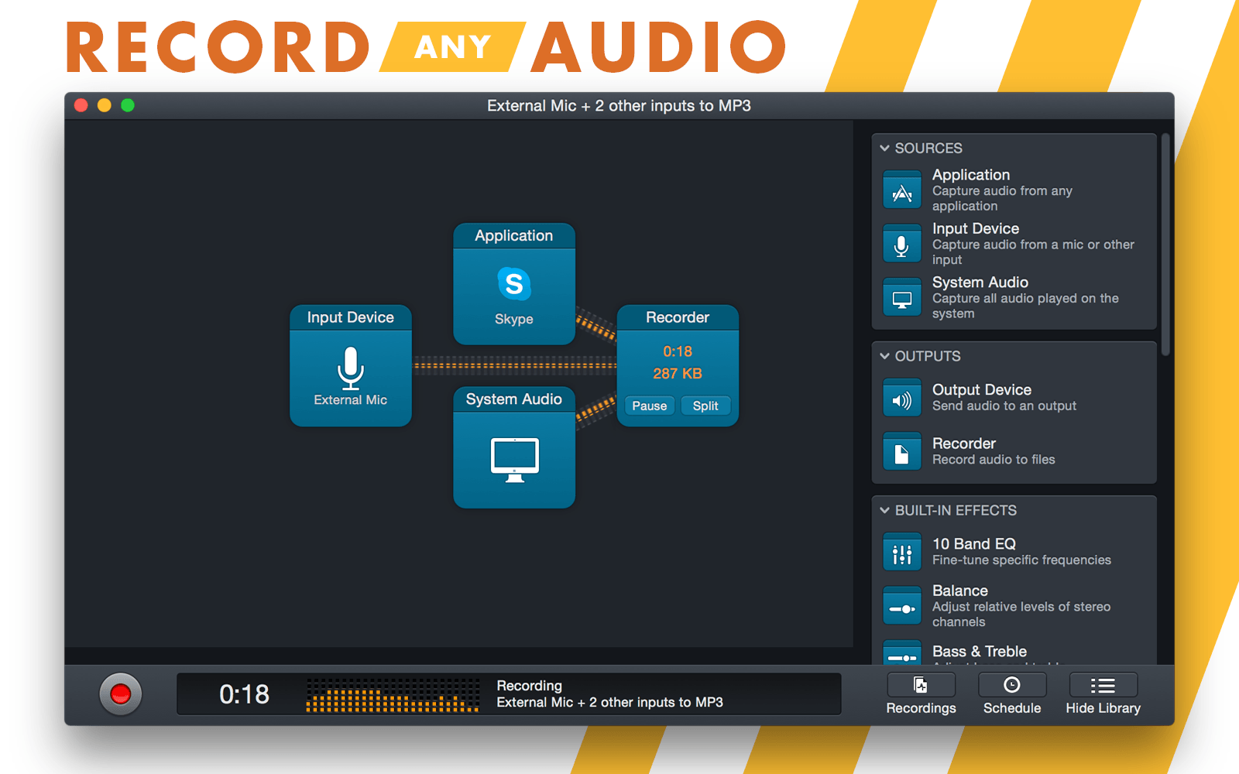Image resolution: width=1239 pixels, height=774 pixels.
Task: Click the 'Skype' label in Application block
Action: [x=514, y=319]
